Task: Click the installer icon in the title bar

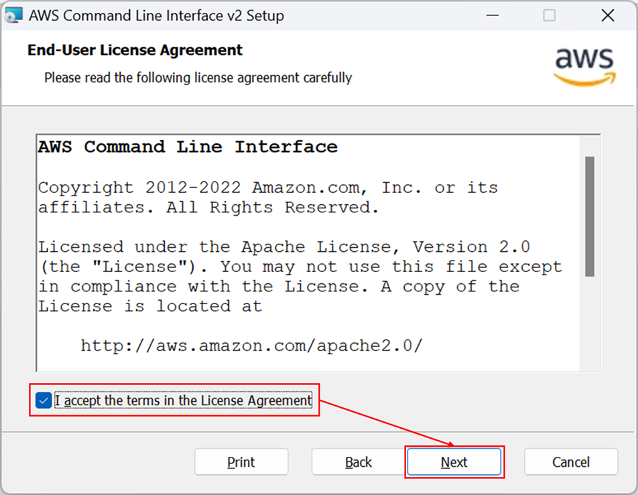Action: pyautogui.click(x=13, y=15)
